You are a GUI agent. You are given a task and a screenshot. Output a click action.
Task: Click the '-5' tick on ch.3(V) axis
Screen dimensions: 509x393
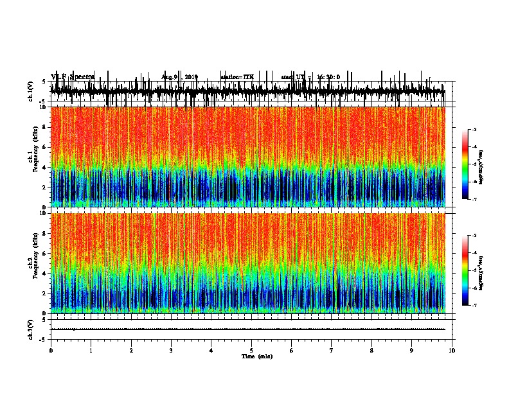43,340
